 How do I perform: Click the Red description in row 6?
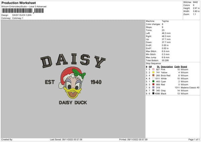click(163, 85)
